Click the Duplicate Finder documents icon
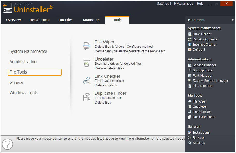The image size is (236, 153). pyautogui.click(x=86, y=97)
